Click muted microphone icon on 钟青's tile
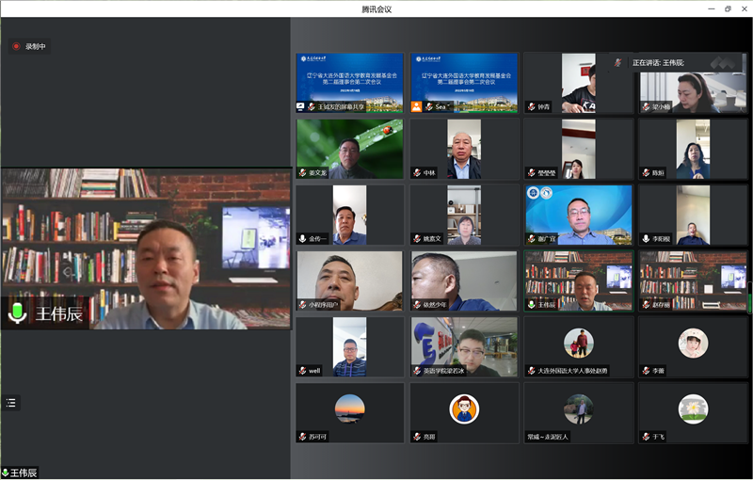Screen dimensions: 753x480 (x=532, y=107)
